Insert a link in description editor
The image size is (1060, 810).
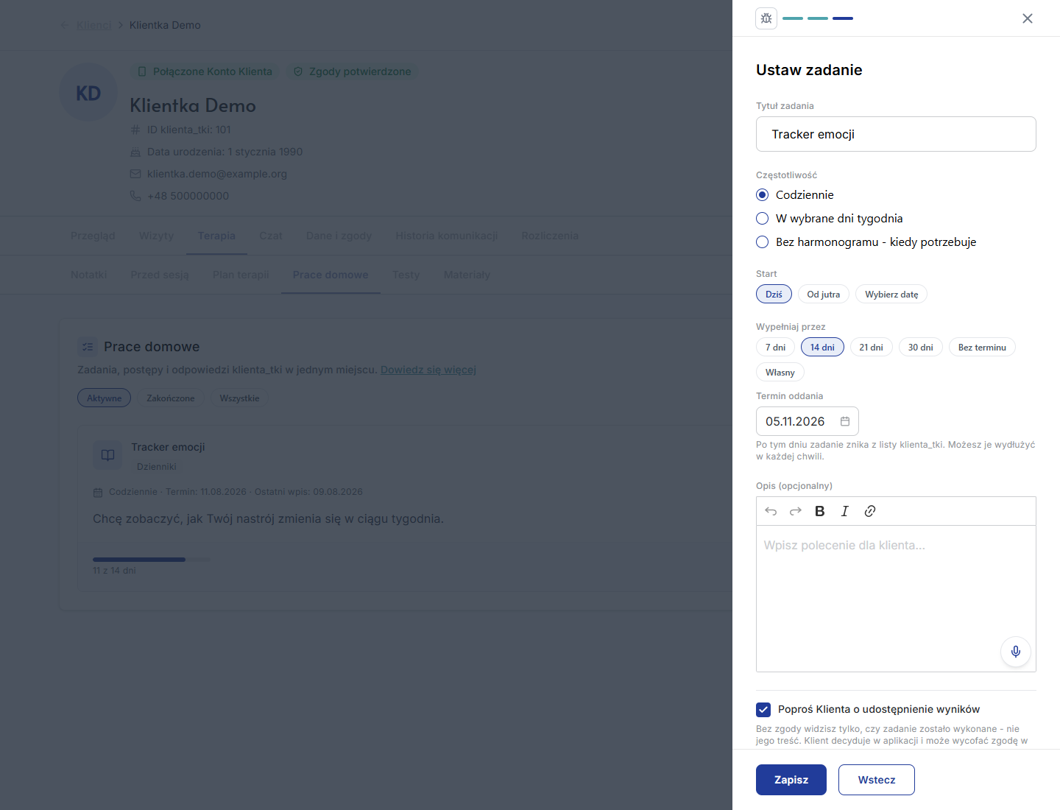[x=870, y=511]
